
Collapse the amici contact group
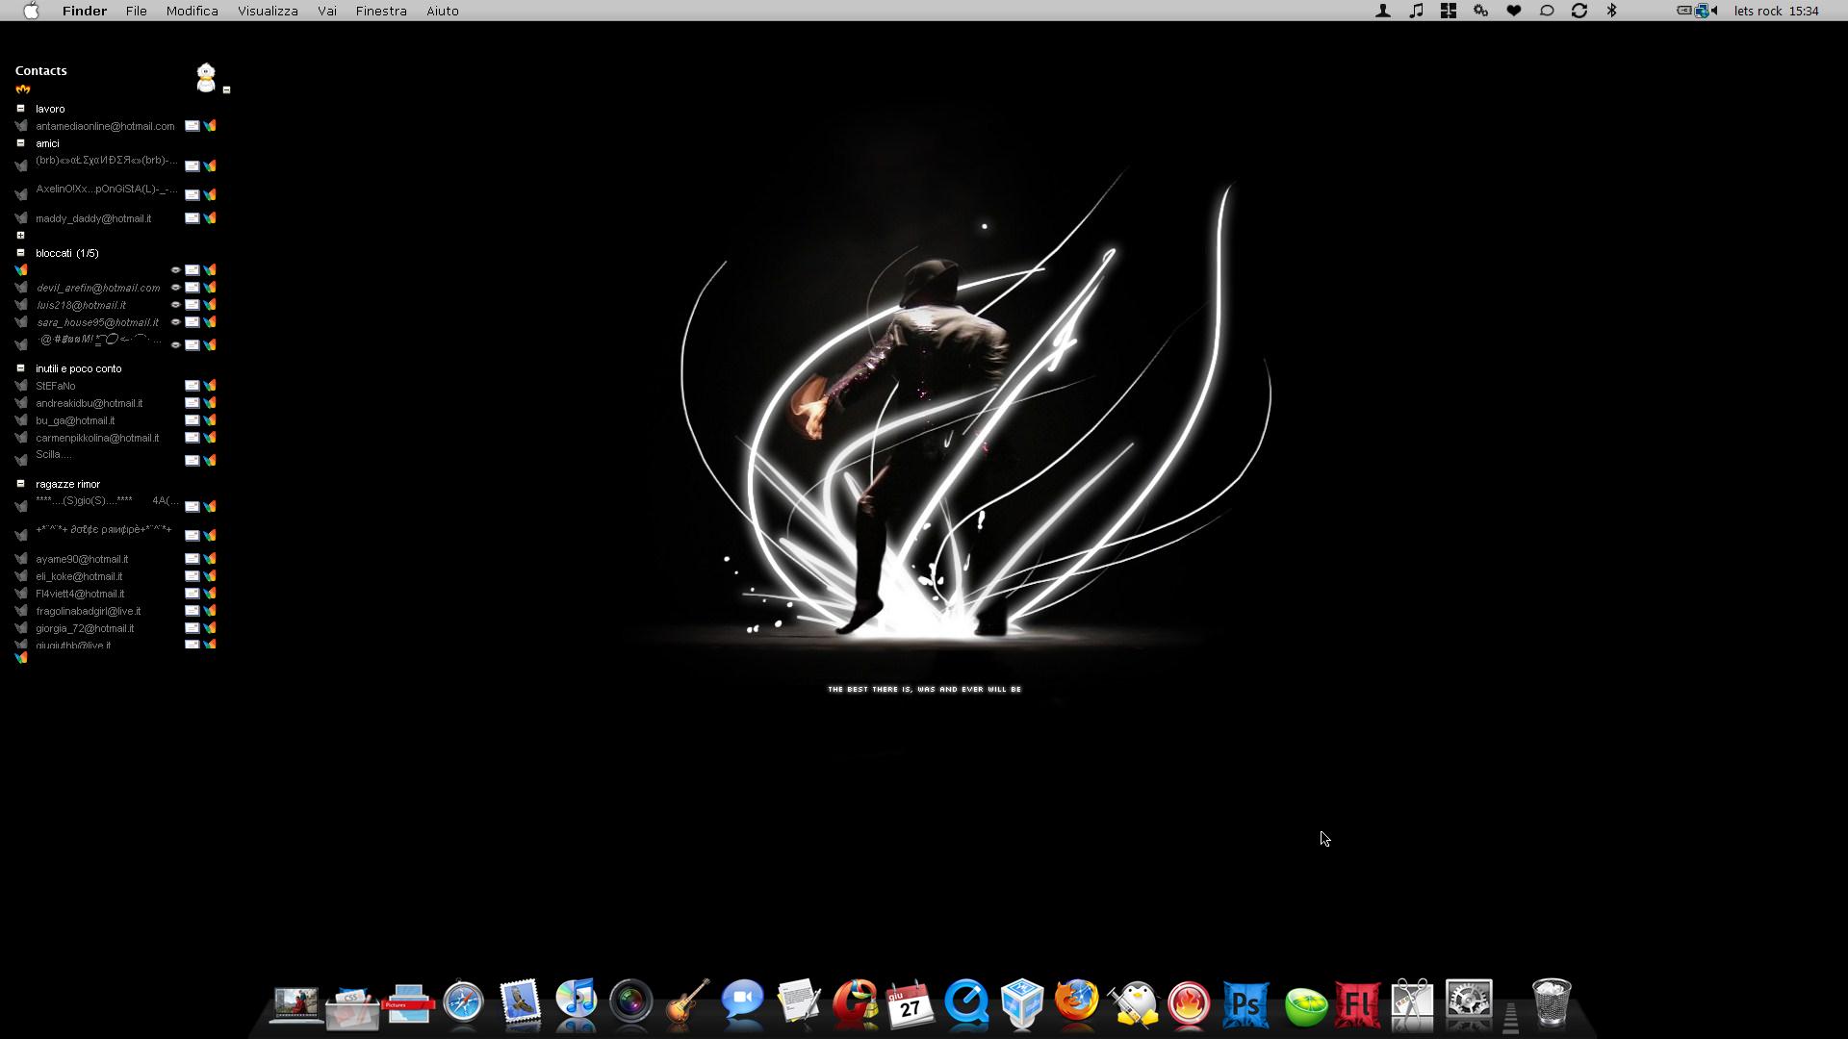point(20,143)
